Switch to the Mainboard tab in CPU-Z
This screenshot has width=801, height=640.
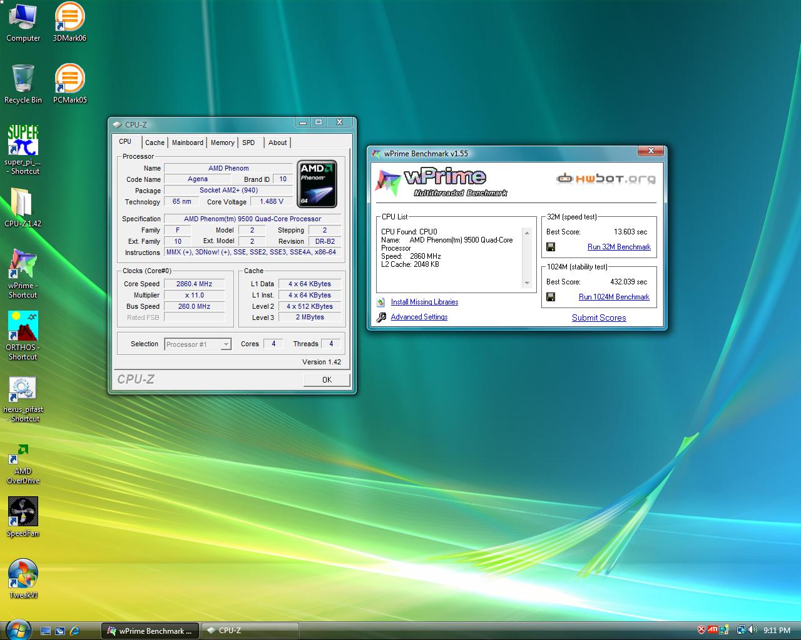coord(188,142)
